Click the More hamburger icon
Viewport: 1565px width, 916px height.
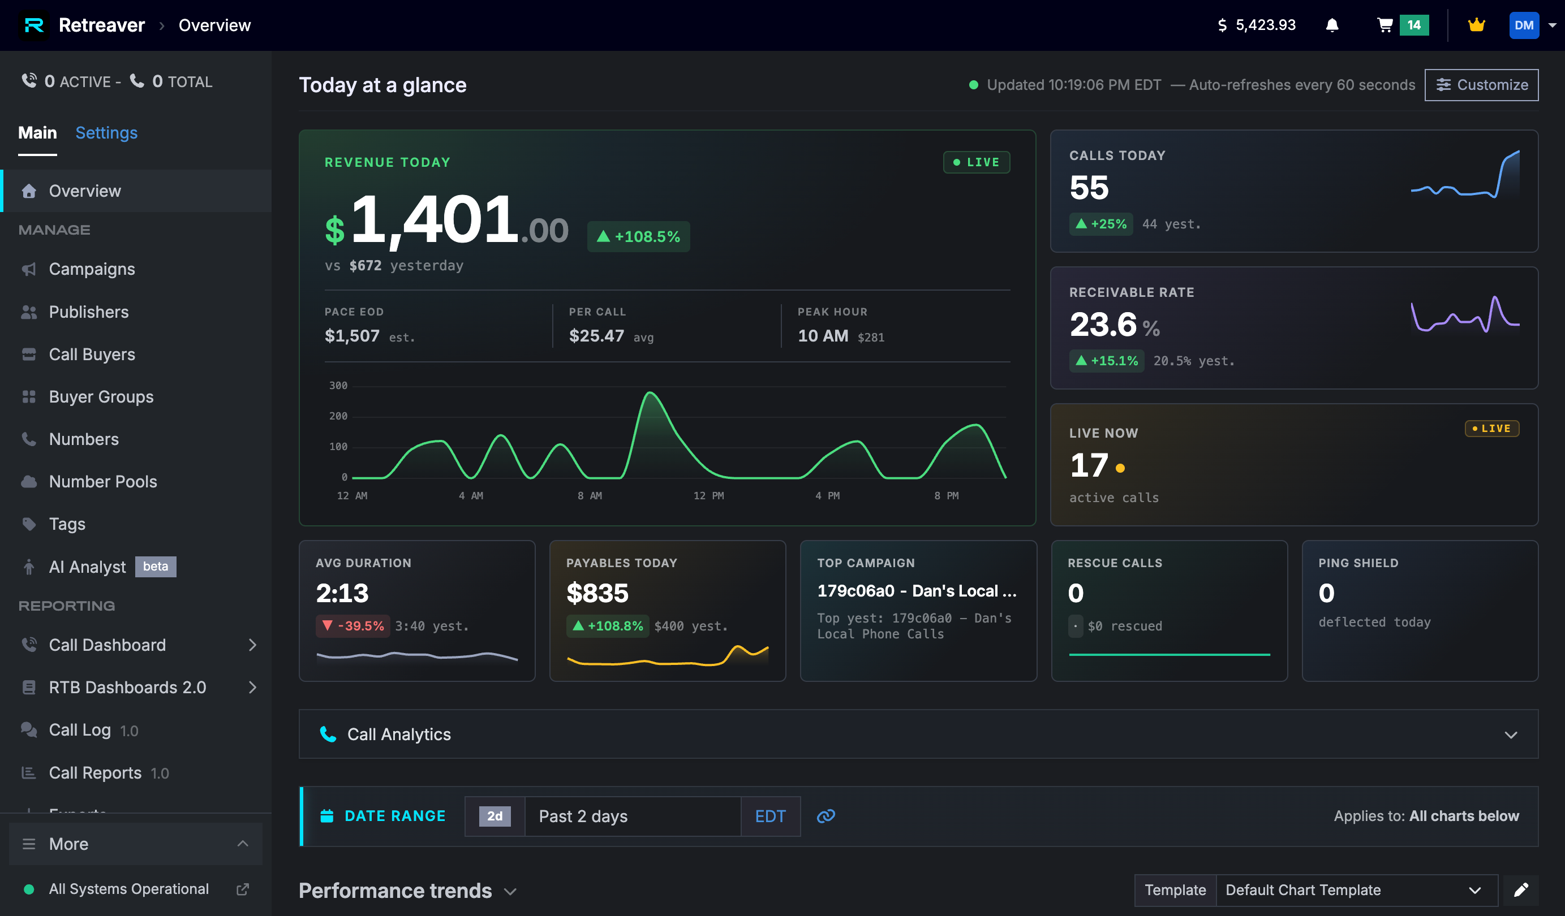[28, 844]
